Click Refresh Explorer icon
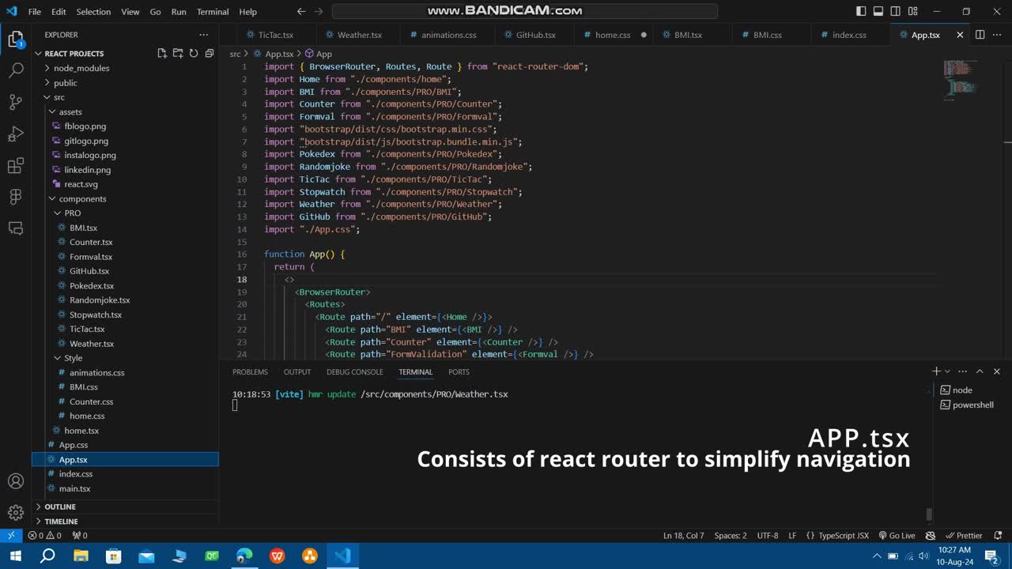This screenshot has height=569, width=1012. (194, 54)
